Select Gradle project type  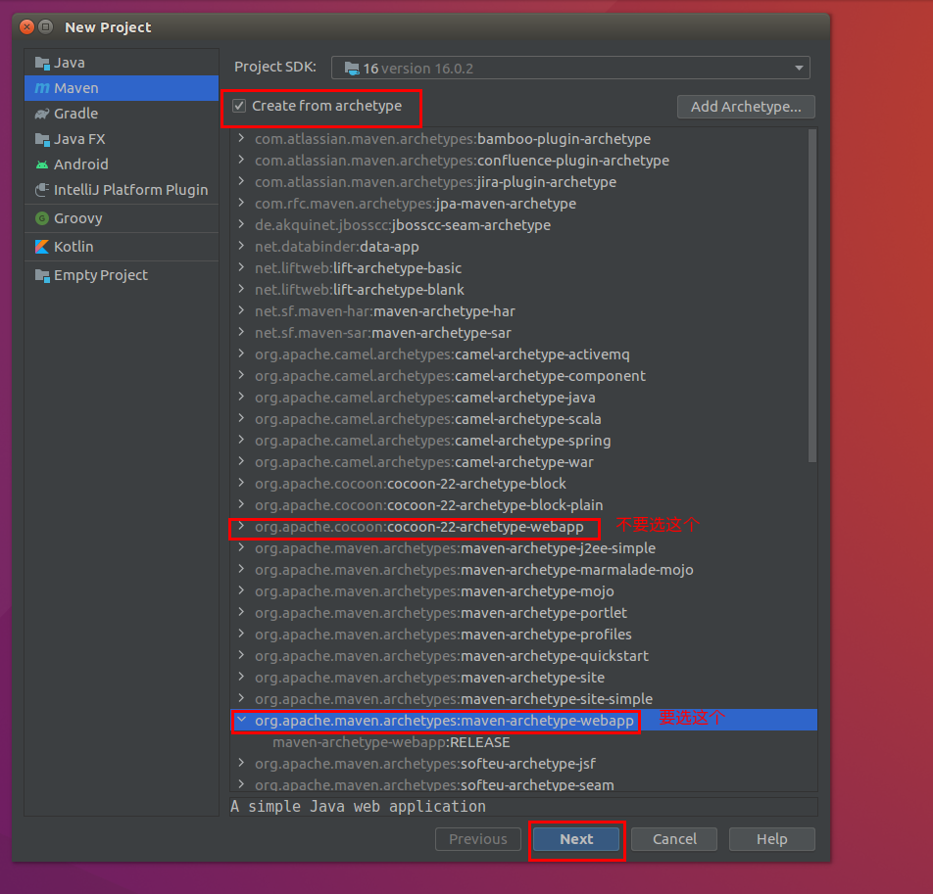coord(122,114)
